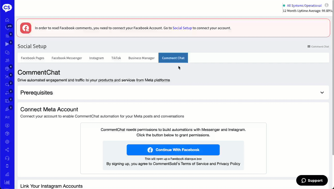Open the mobile phone sidebar icon

click(7, 166)
